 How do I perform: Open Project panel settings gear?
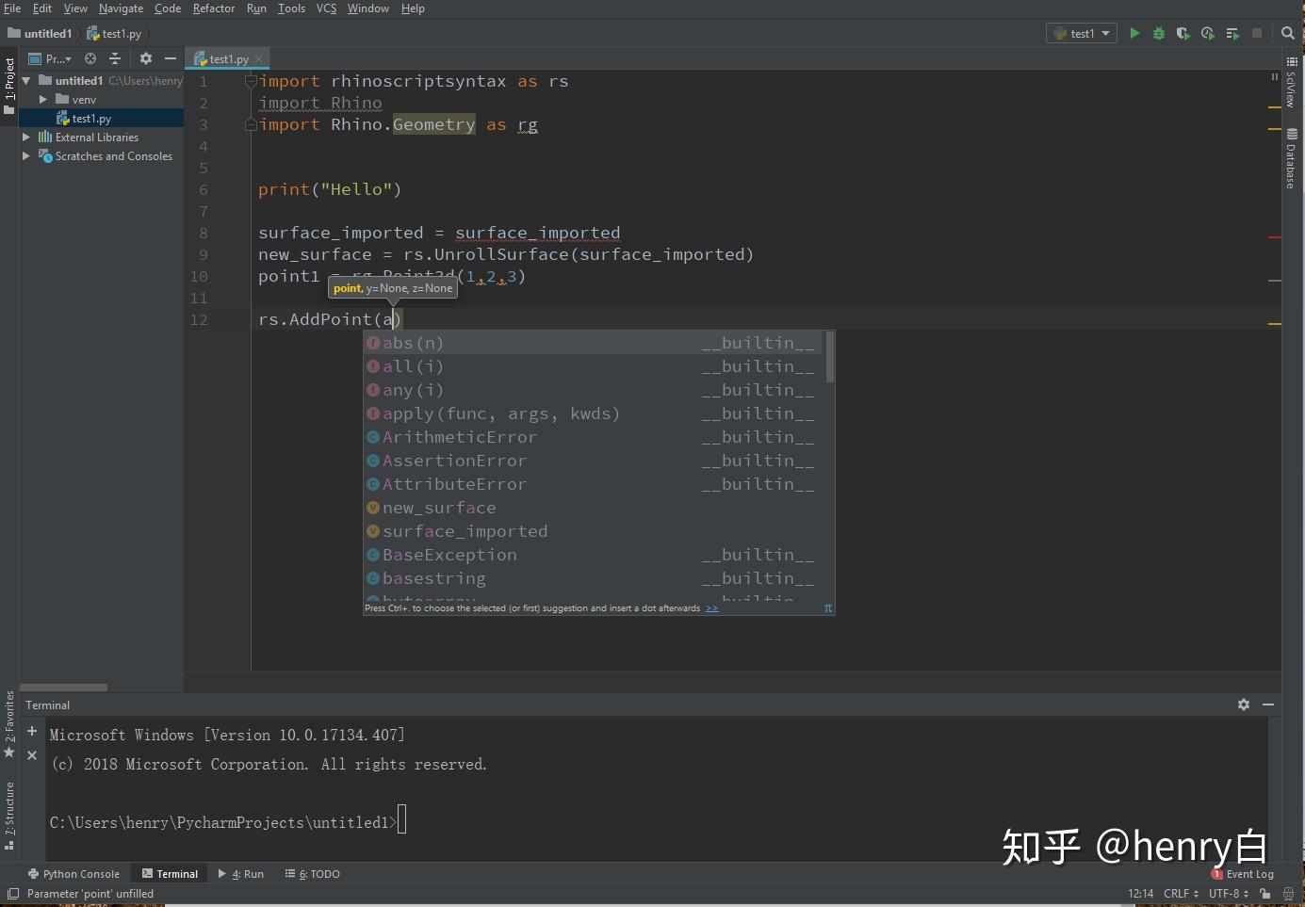click(x=146, y=58)
